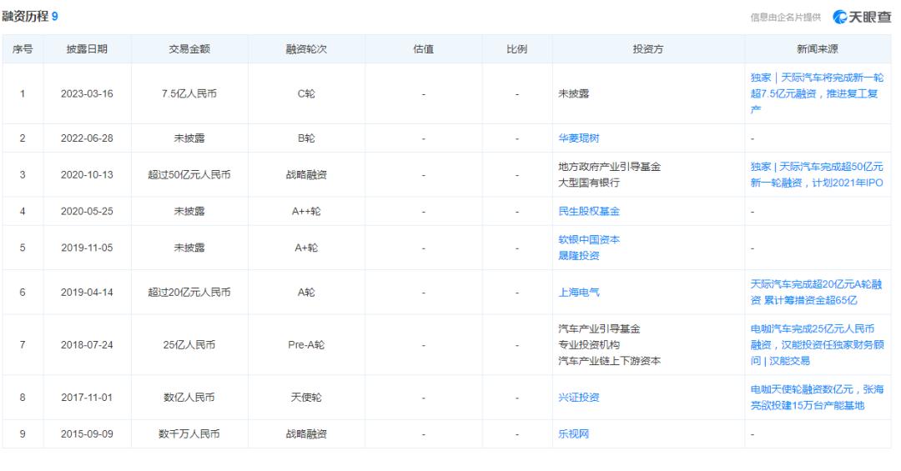Select the date cell 2020-10-13

coord(87,174)
